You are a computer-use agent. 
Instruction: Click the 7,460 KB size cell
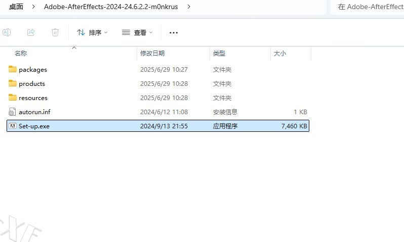point(294,126)
